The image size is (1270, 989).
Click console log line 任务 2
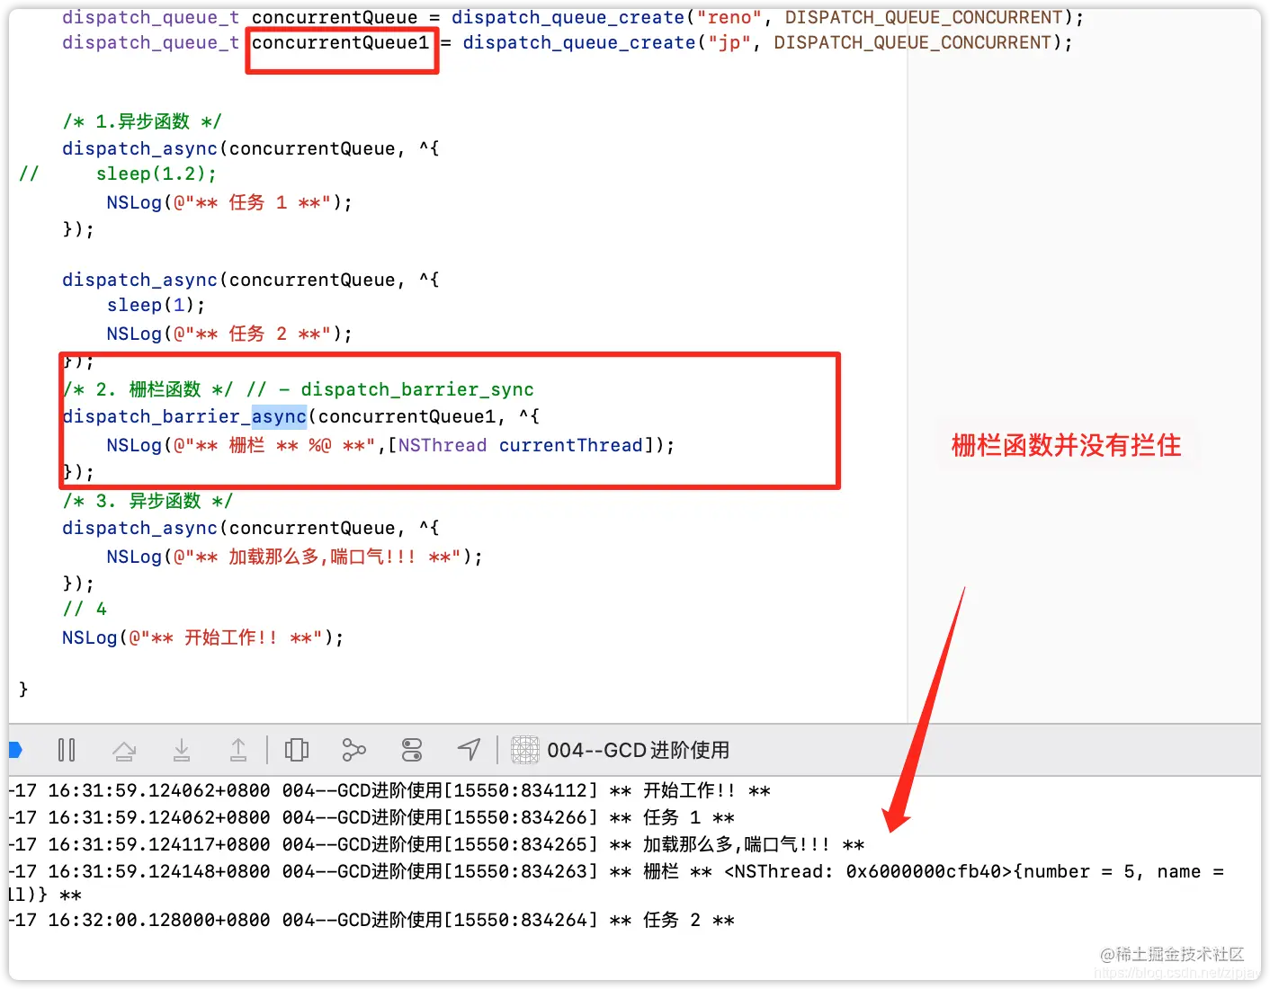click(371, 920)
